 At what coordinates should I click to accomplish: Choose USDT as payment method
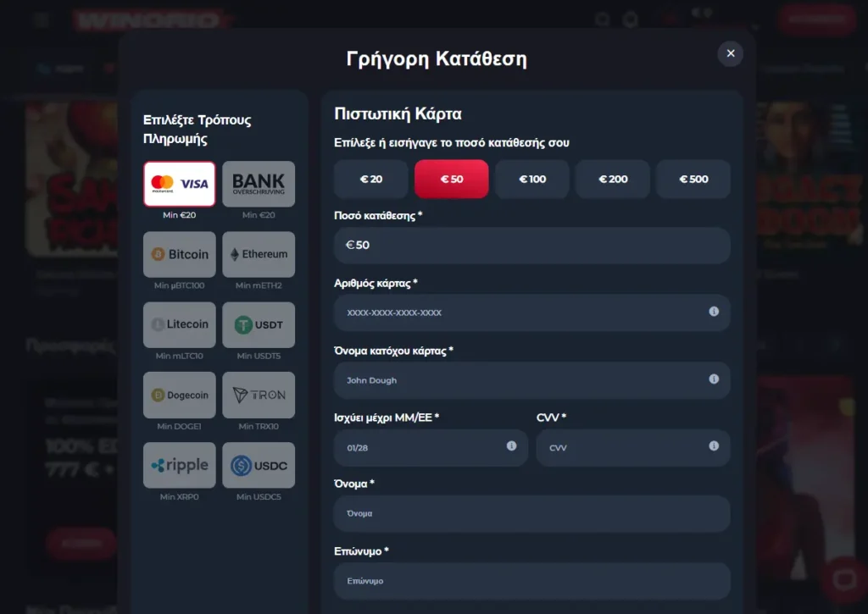coord(259,324)
